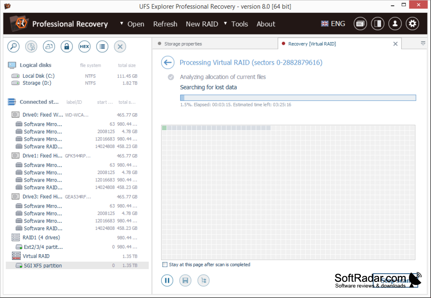The width and height of the screenshot is (431, 298).
Task: Click the Stop scan button
Action: point(395,281)
